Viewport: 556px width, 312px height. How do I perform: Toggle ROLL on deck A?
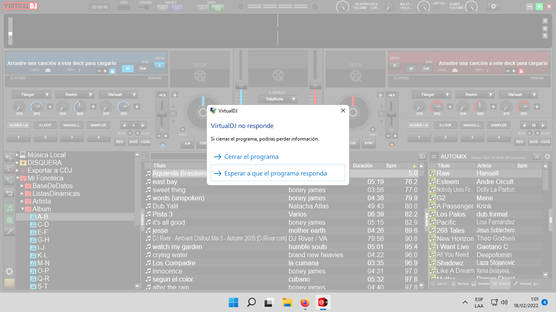(x=130, y=133)
